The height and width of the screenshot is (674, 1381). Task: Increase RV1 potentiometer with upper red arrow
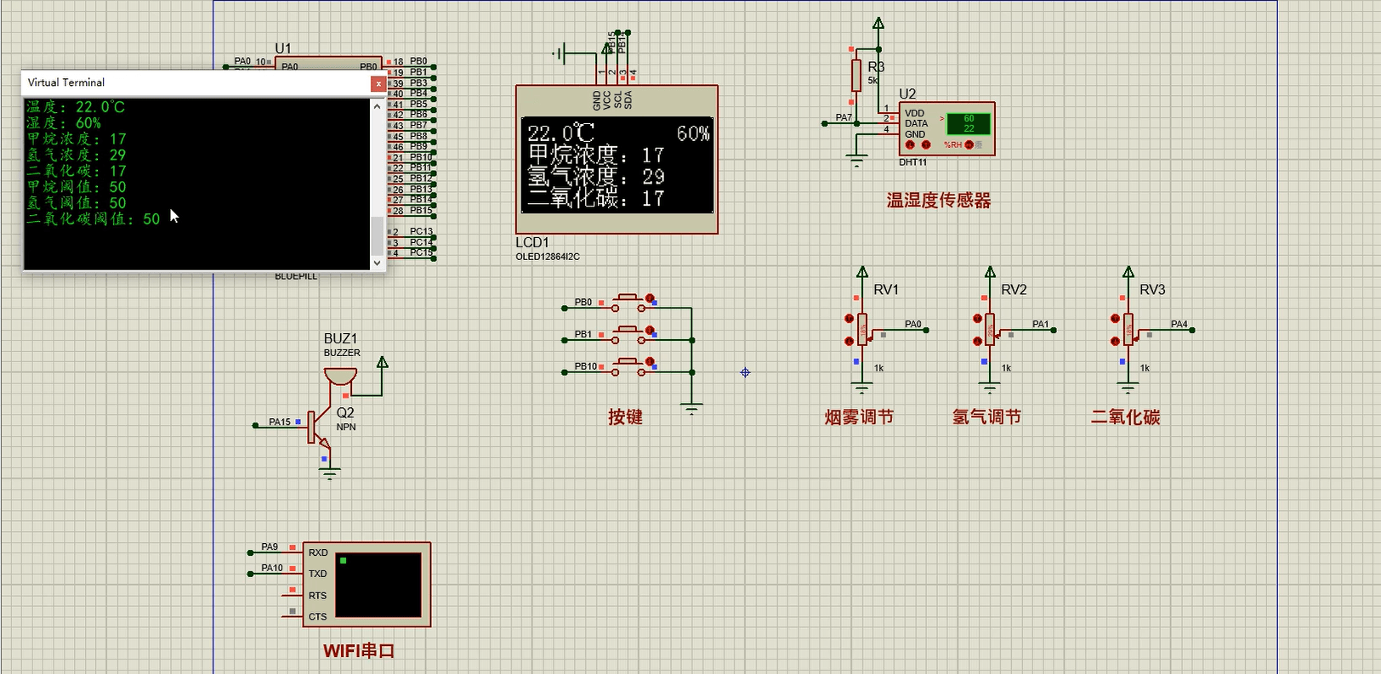(x=849, y=319)
